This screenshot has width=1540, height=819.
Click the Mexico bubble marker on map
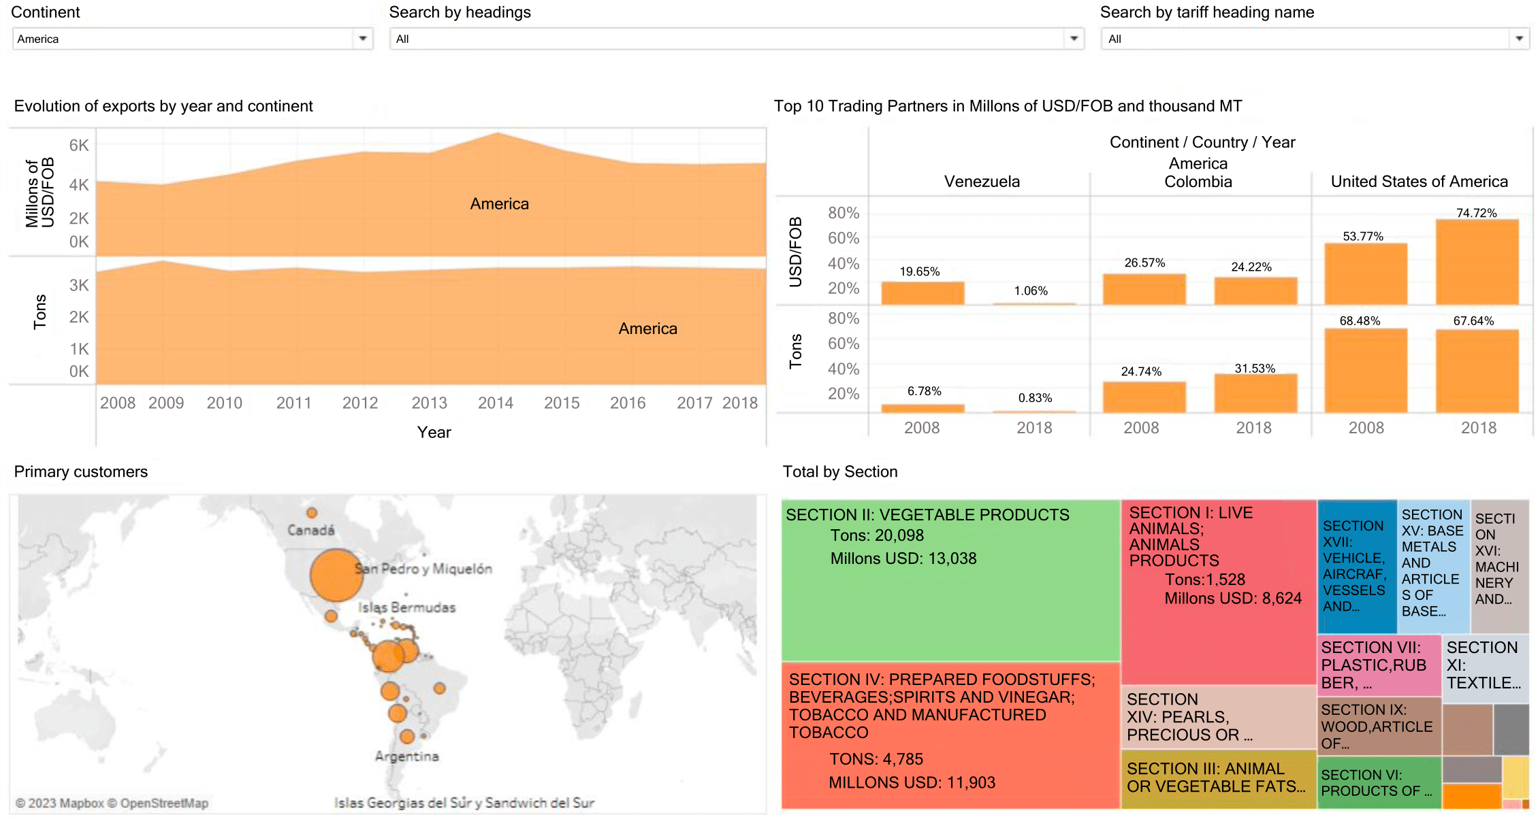331,616
